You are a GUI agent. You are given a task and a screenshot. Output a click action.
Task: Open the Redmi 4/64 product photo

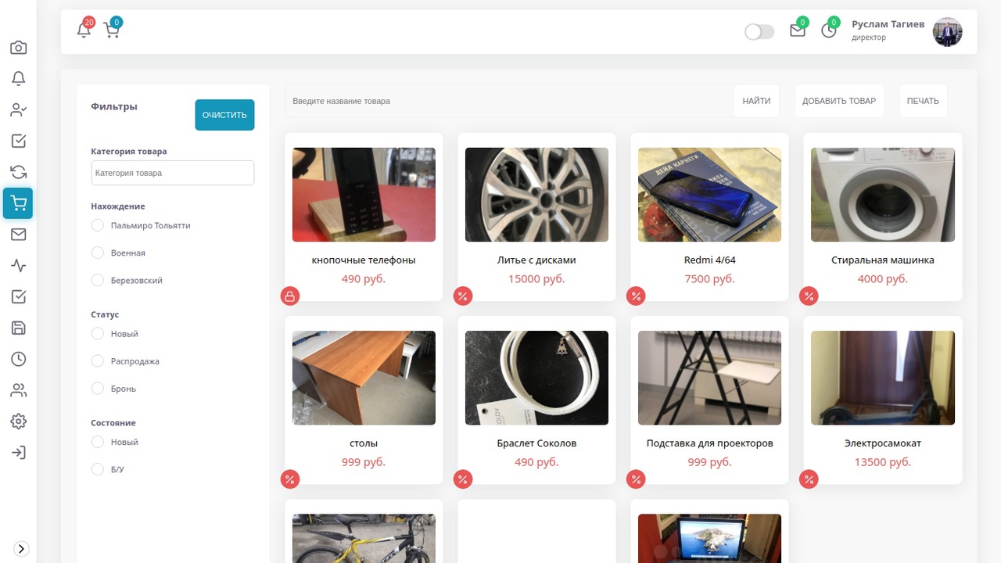709,195
